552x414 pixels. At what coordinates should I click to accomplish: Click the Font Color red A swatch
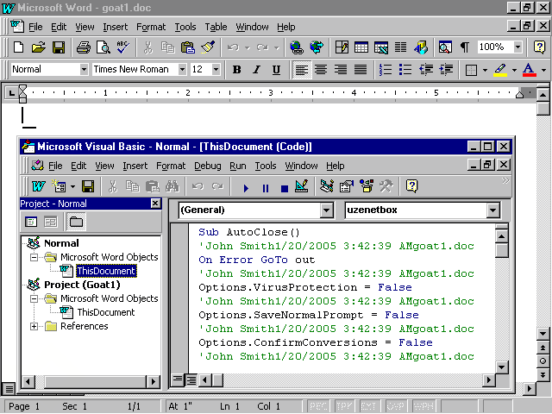(529, 70)
